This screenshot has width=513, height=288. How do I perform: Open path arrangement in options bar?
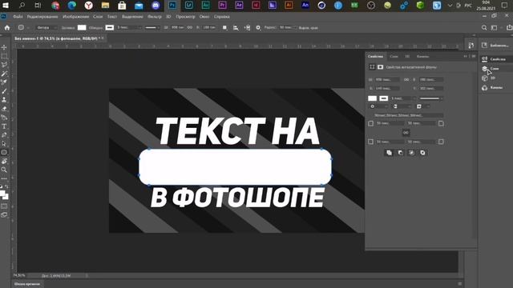[247, 28]
